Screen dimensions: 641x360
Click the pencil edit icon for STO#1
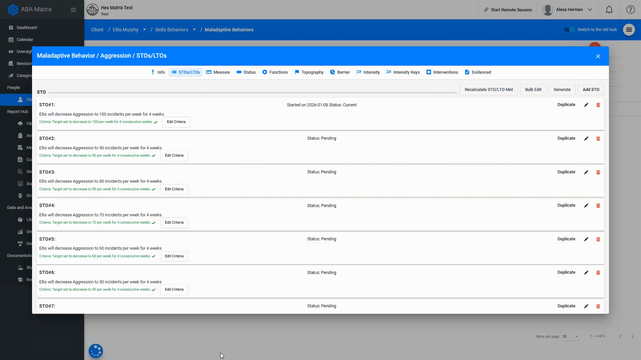[586, 105]
